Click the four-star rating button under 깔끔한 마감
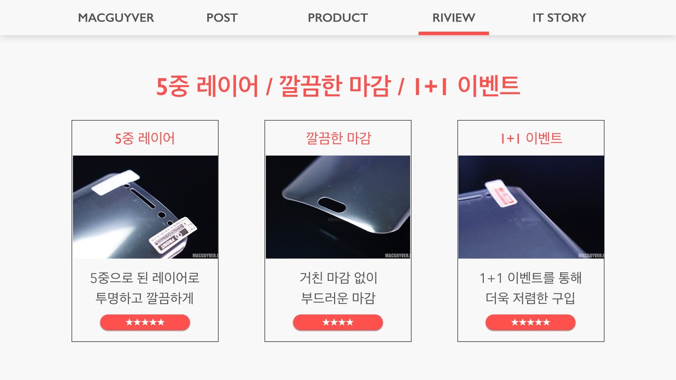Screen dimensions: 676x380 click(x=338, y=323)
